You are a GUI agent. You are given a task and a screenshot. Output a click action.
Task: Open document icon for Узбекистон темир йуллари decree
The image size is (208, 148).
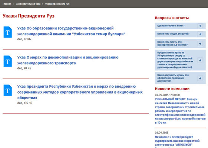pos(8,32)
